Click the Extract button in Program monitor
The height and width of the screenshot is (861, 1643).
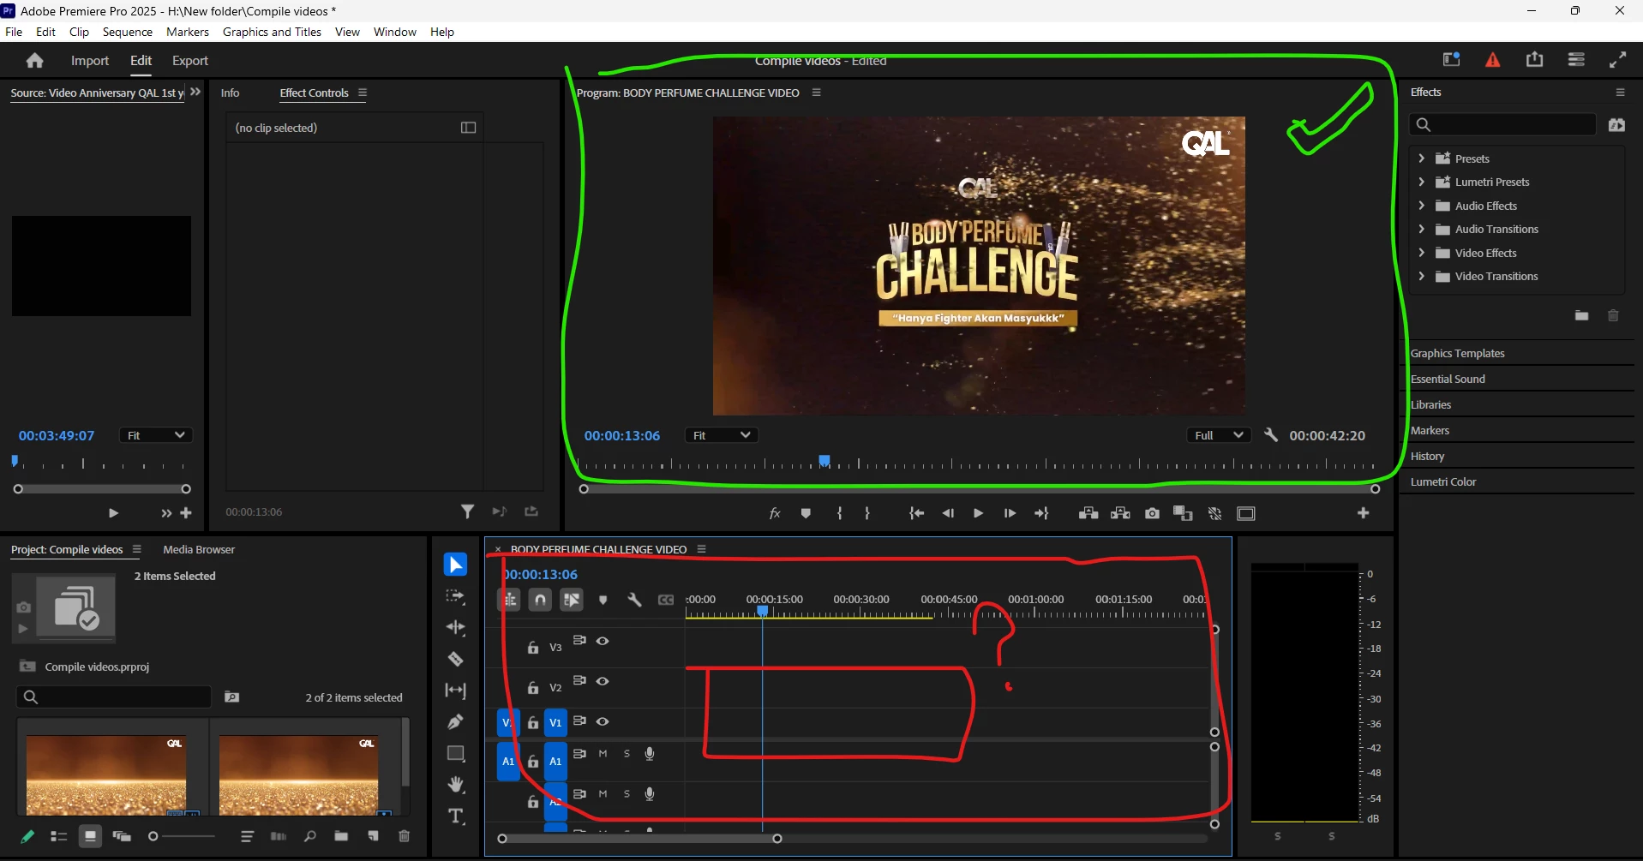coord(1120,513)
